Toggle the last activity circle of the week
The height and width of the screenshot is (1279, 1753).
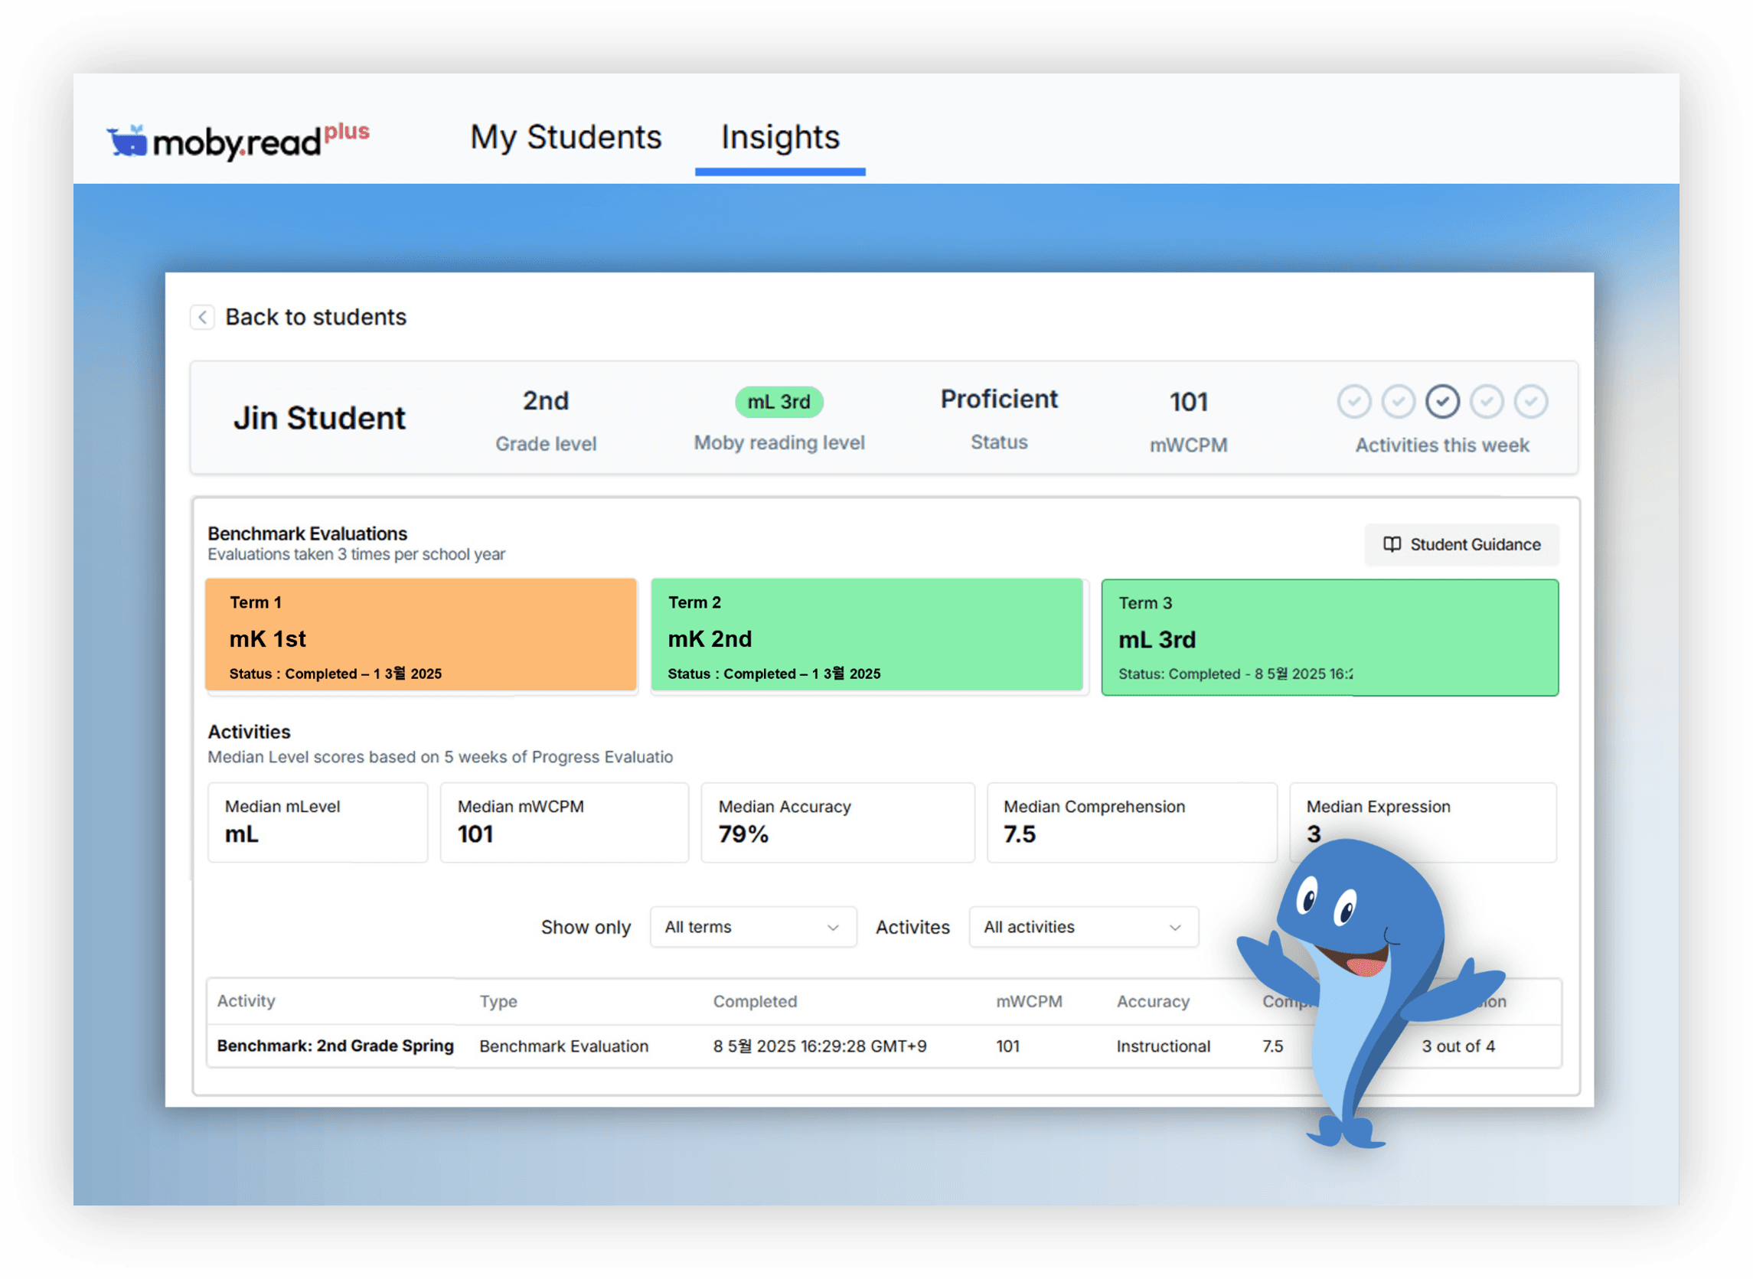point(1532,401)
